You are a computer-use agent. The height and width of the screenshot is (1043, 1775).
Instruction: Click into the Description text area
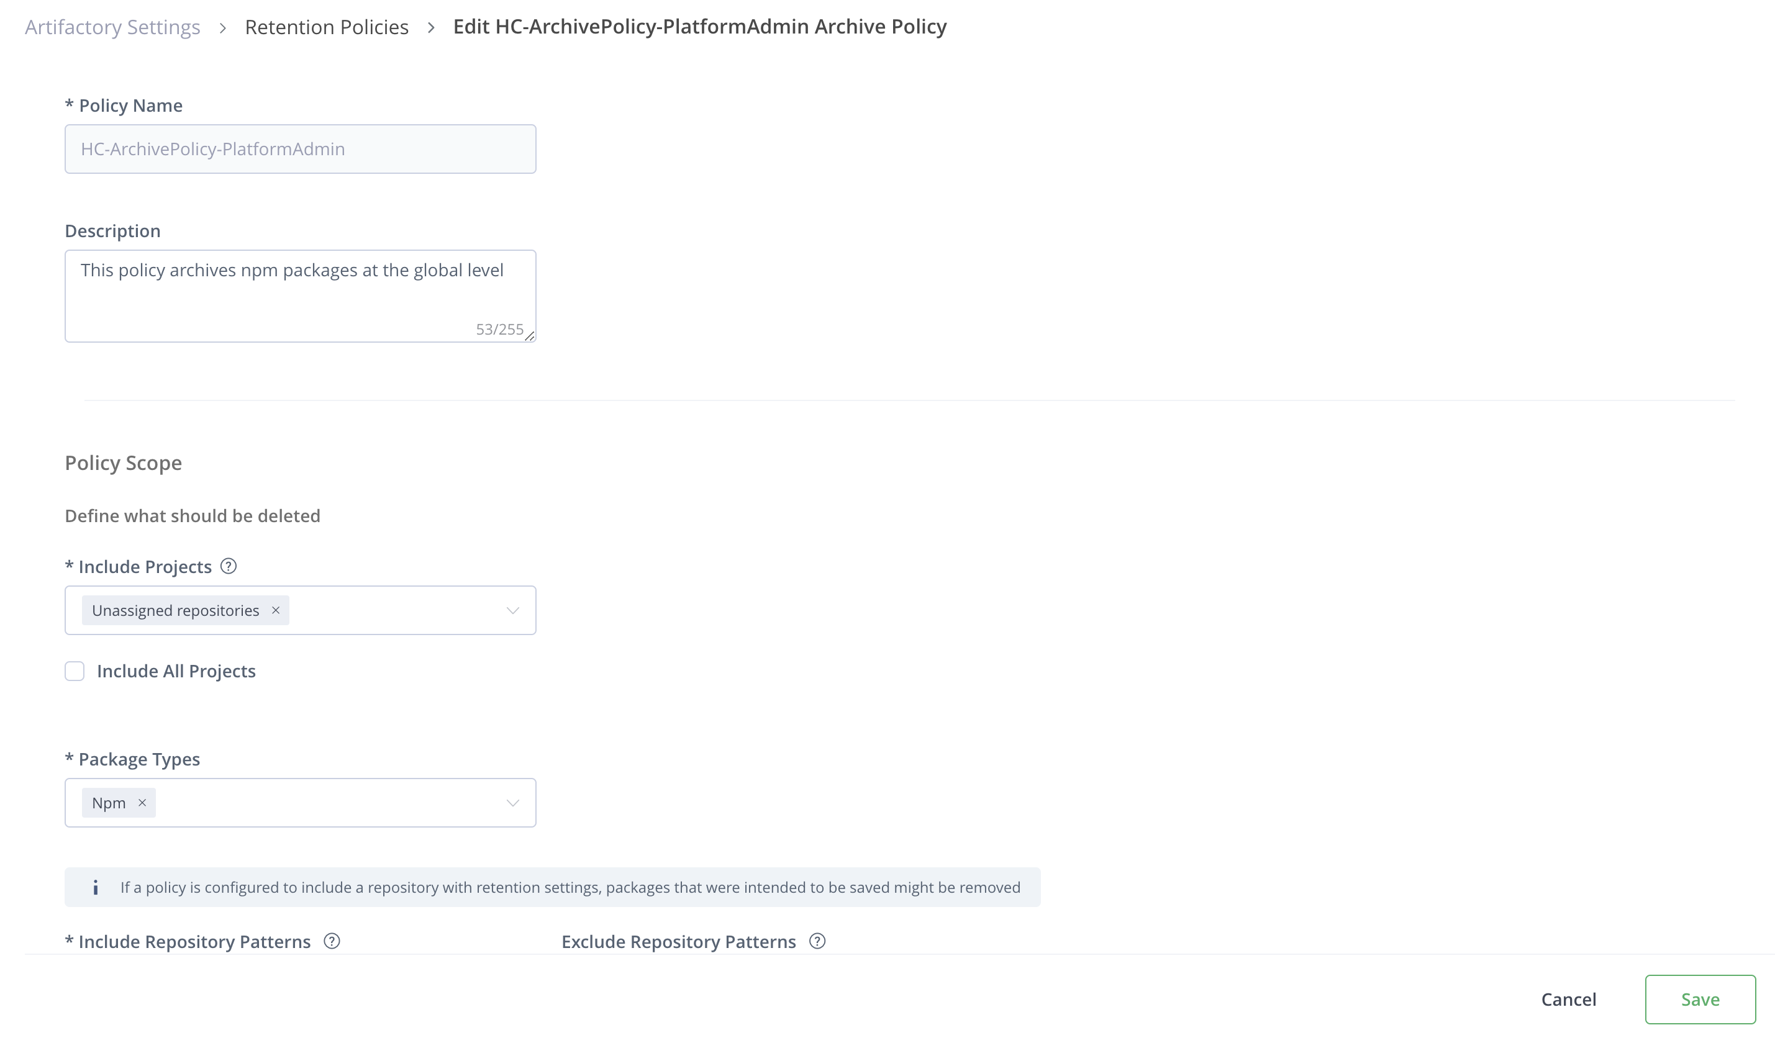(x=300, y=296)
